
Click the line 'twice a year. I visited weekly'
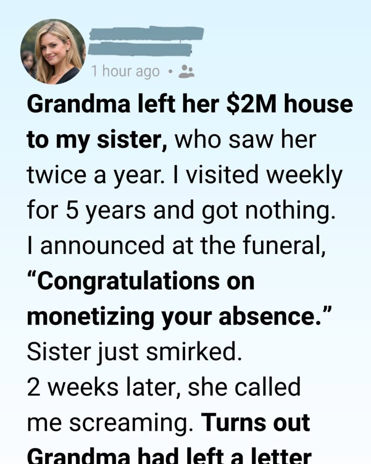(185, 176)
